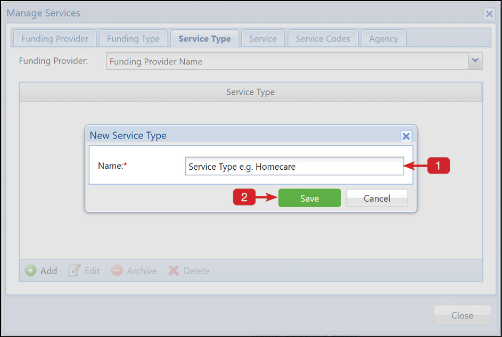Click the Cancel button
Screen dimensions: 502x337
tap(377, 198)
